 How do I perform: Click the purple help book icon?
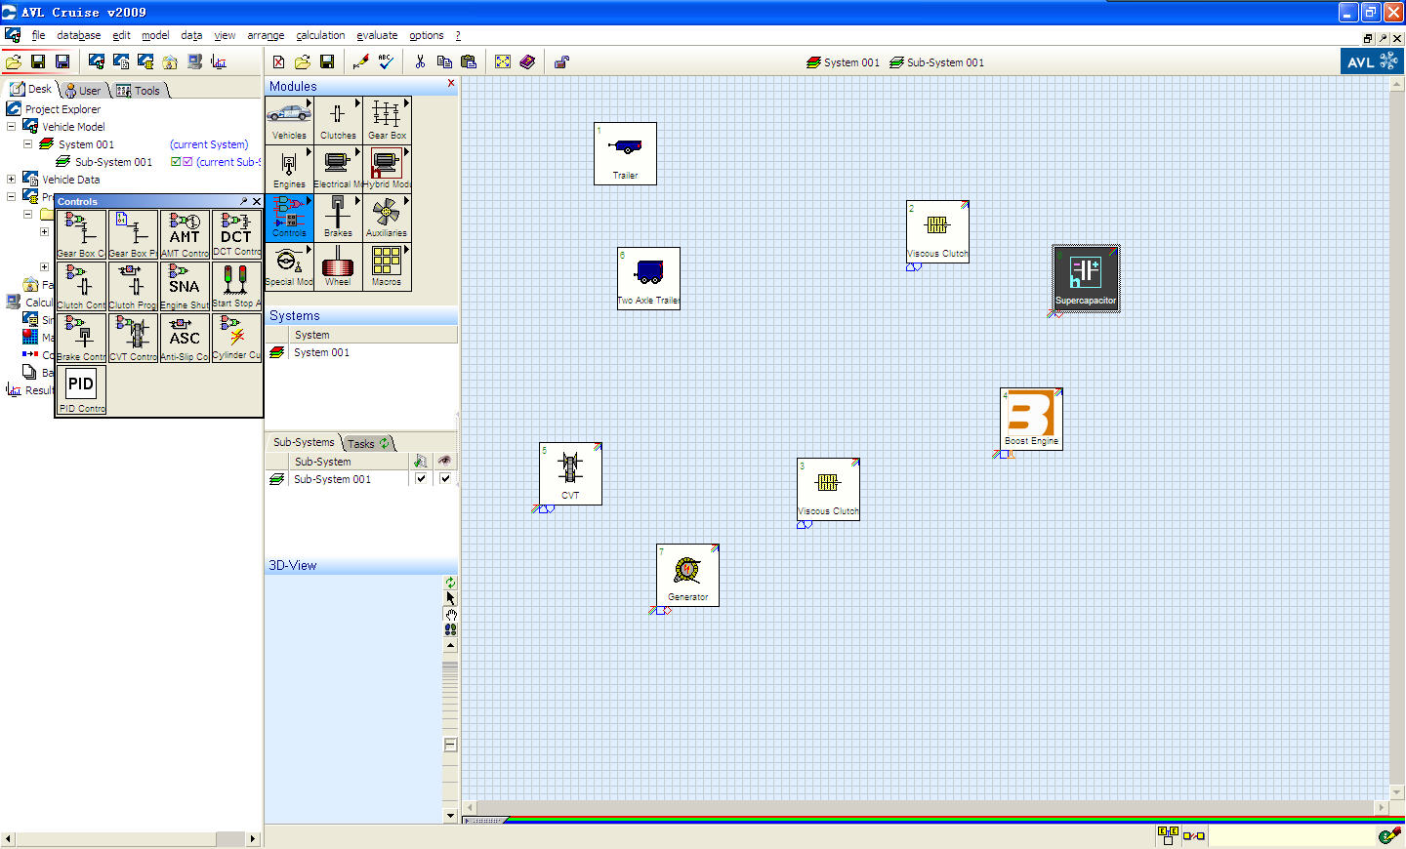pyautogui.click(x=527, y=61)
